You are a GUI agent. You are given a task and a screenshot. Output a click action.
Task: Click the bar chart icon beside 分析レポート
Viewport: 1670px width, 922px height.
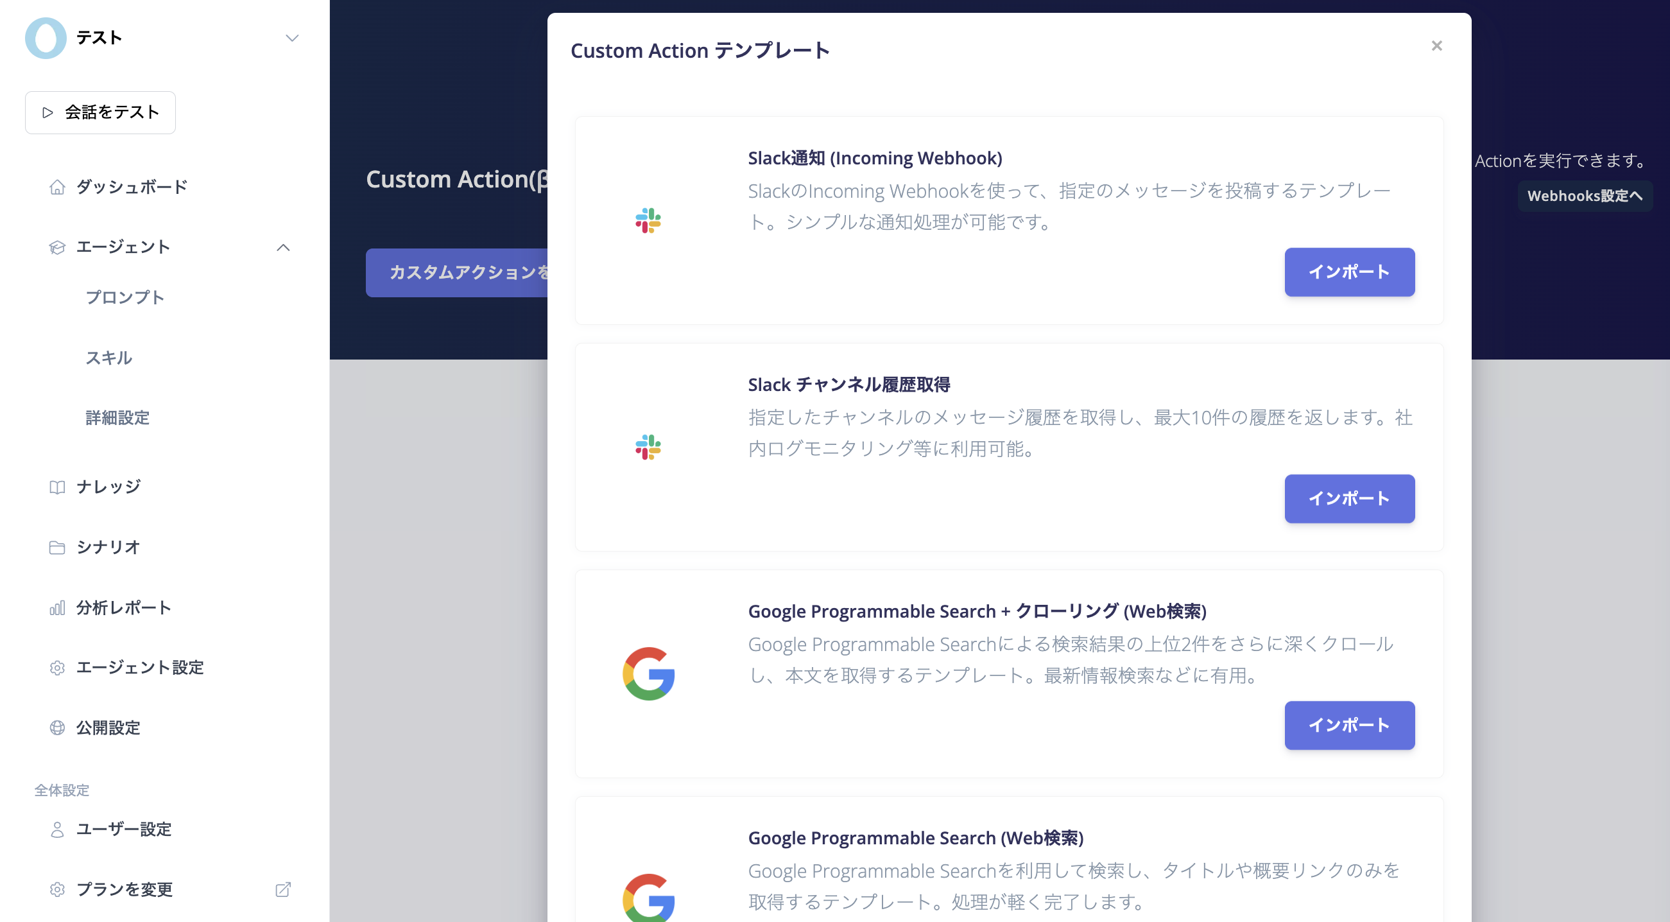[x=57, y=607]
